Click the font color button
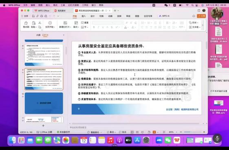 [x=126, y=27]
